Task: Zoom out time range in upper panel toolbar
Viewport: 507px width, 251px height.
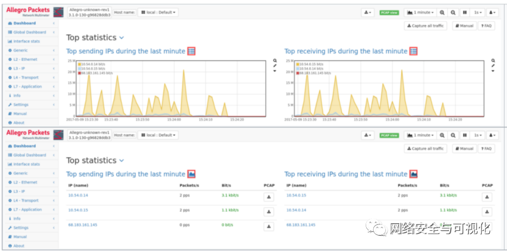Action: coord(453,12)
